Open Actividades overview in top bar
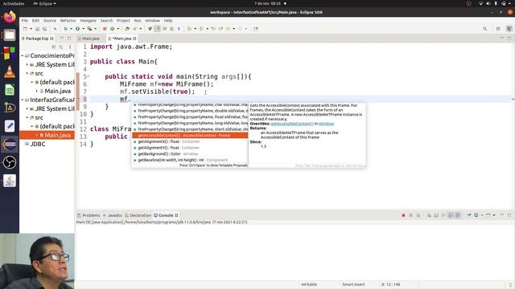 pos(14,3)
